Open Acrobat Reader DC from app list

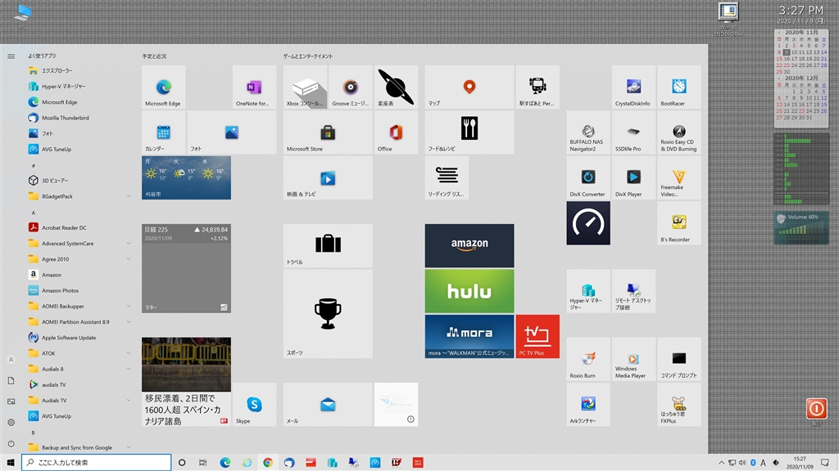pyautogui.click(x=79, y=227)
